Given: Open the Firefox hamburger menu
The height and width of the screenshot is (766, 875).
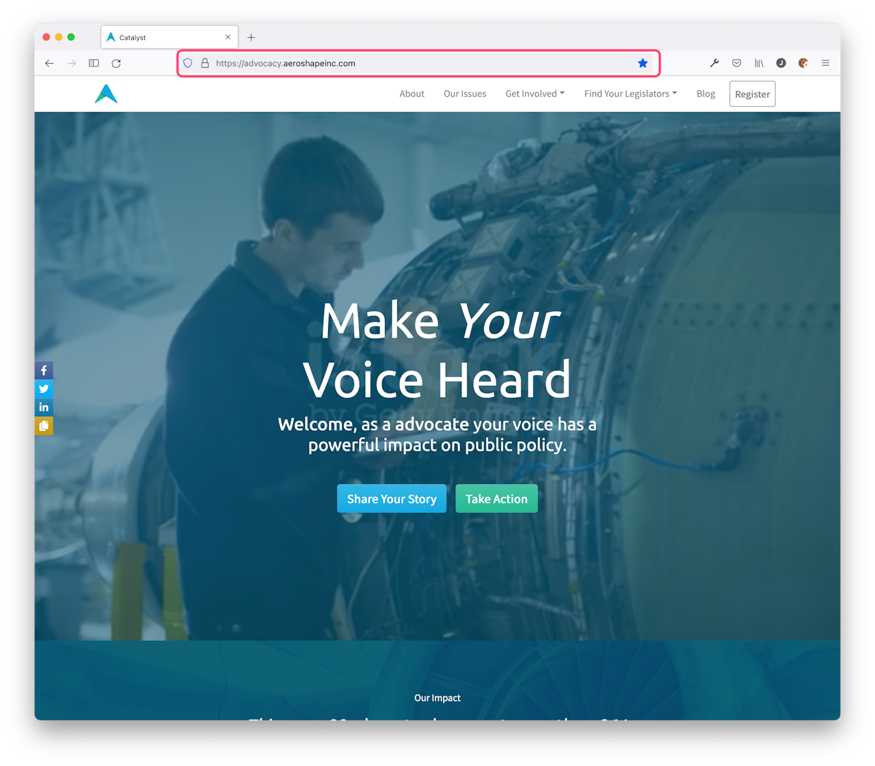Looking at the screenshot, I should pos(826,63).
